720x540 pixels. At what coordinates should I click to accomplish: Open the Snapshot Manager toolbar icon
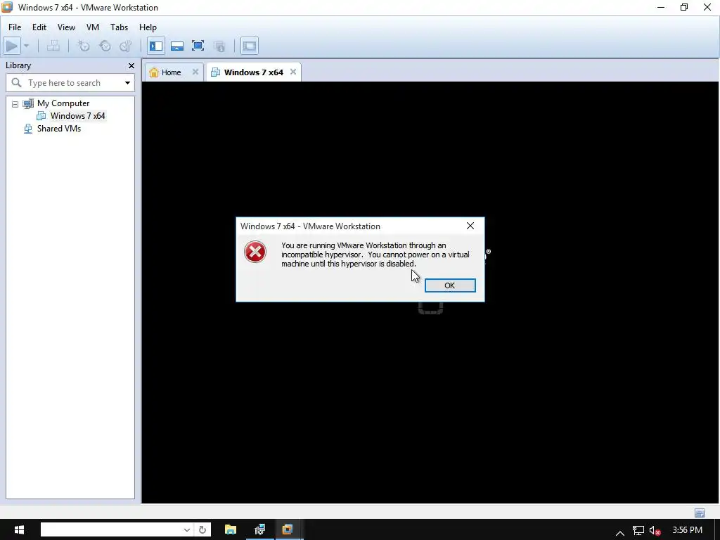pos(125,46)
